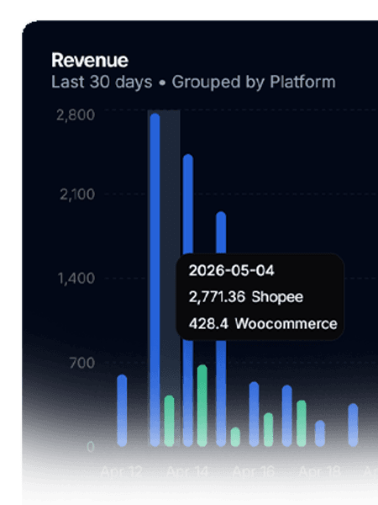
Task: Click the '2,800' y-axis label
Action: [x=76, y=115]
